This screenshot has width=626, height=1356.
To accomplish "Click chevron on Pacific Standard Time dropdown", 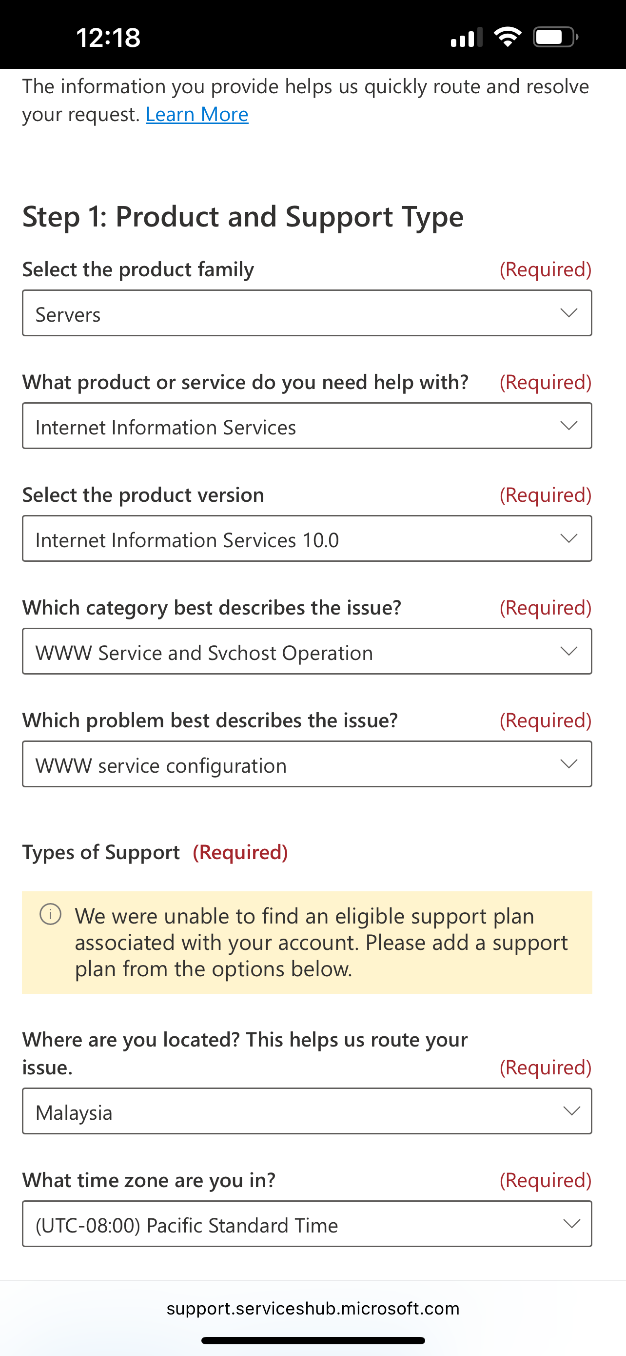I will 571,1224.
